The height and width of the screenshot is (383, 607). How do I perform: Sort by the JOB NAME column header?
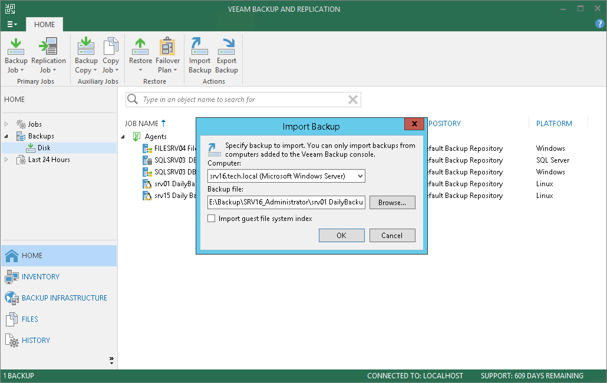(x=141, y=123)
